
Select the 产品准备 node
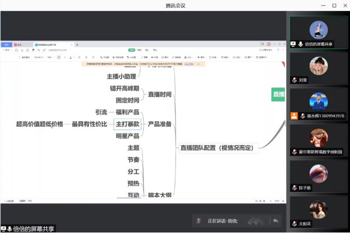coord(160,124)
